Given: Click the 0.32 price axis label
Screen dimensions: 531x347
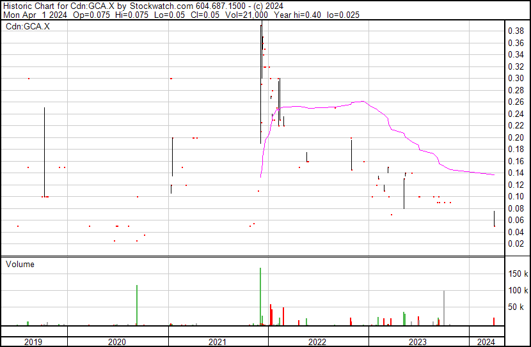Looking at the screenshot, I should (x=516, y=66).
